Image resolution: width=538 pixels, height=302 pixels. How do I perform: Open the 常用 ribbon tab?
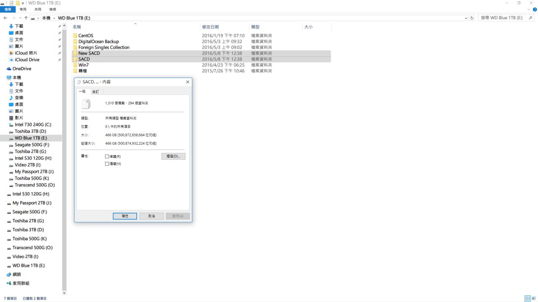pyautogui.click(x=23, y=9)
